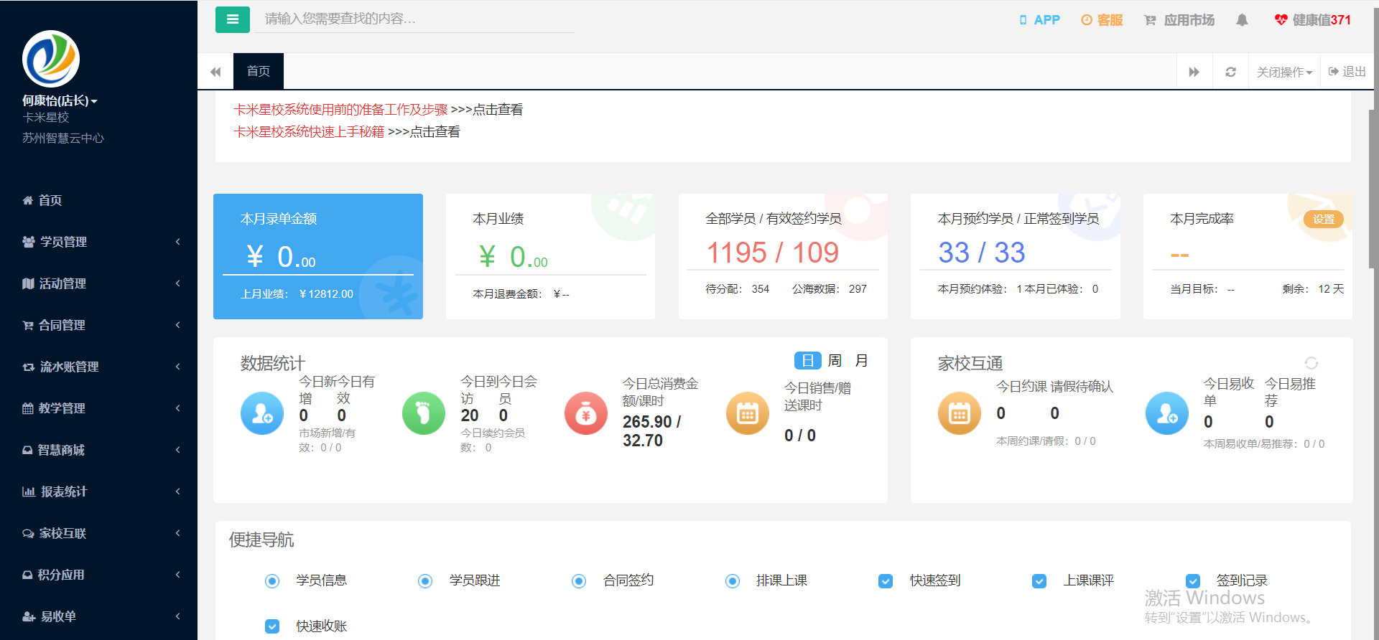1379x640 pixels.
Task: Expand 教学管理 sidebar menu
Action: (x=98, y=408)
